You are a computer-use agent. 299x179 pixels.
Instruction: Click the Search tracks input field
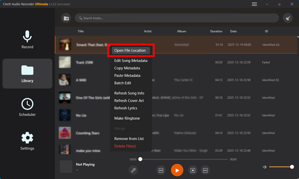[176, 18]
